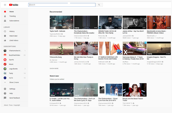Play the 27 Simple Life Hacks thumbnail

pos(110,48)
